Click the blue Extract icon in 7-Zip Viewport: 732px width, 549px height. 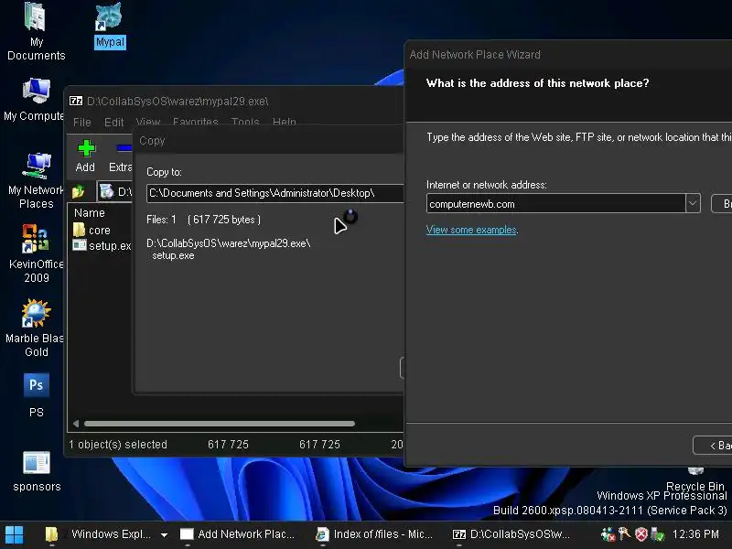121,156
